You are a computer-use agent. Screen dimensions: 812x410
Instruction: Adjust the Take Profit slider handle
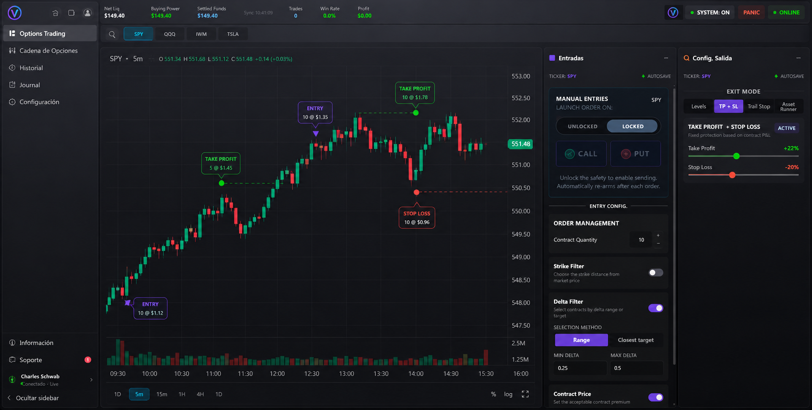pos(736,156)
